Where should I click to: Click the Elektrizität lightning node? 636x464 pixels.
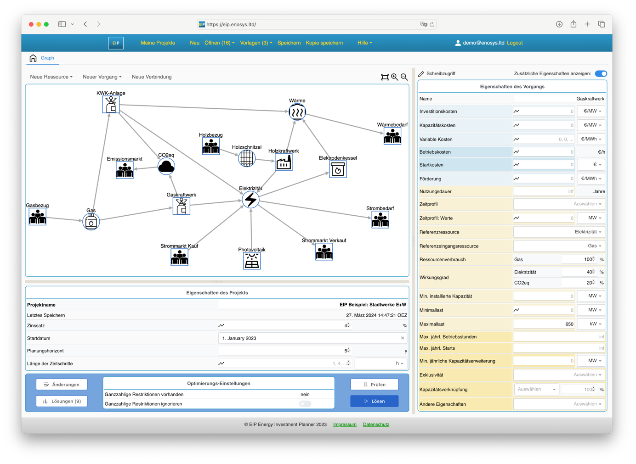250,200
